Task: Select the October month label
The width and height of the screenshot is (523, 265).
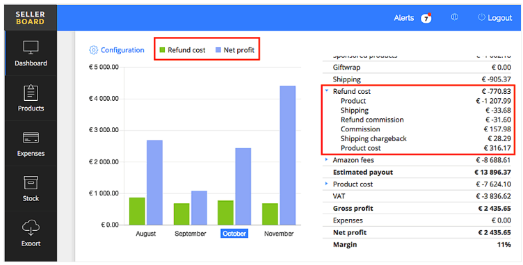Action: click(234, 234)
